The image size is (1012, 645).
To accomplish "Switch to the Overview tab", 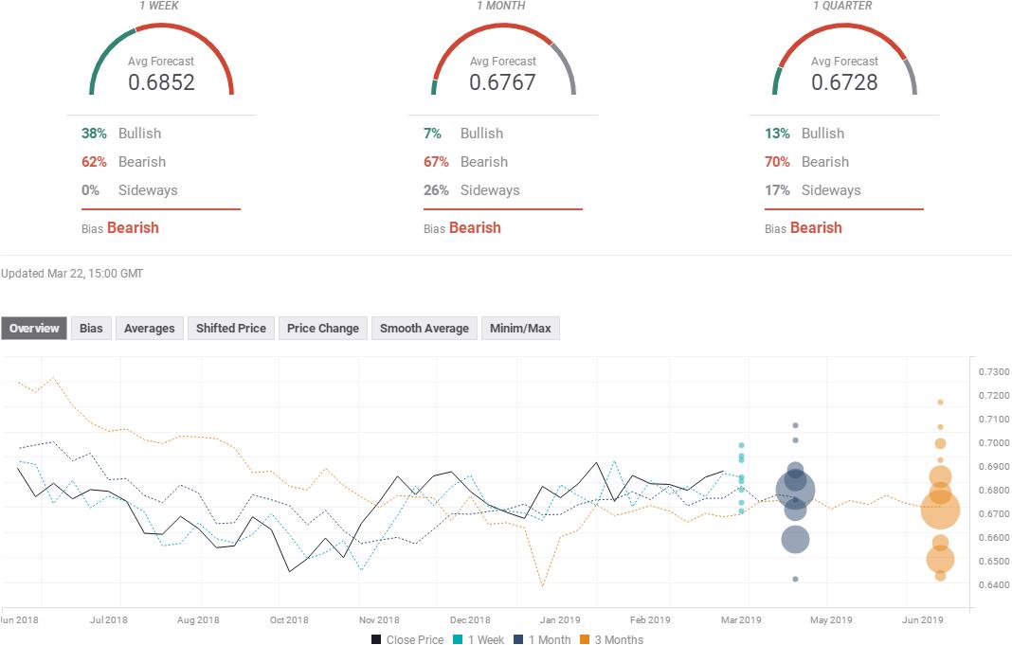I will click(34, 329).
